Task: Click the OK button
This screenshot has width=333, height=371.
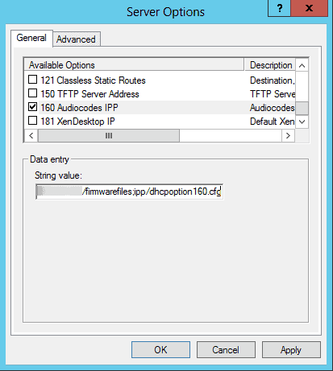Action: point(160,350)
